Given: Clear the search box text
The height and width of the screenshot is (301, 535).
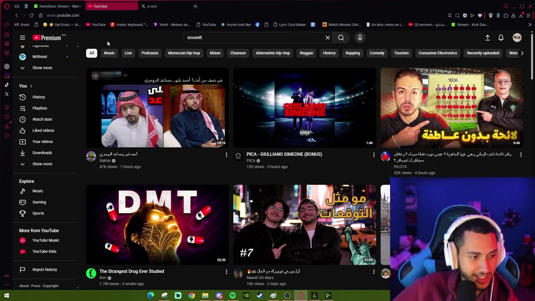Looking at the screenshot, I should 328,38.
